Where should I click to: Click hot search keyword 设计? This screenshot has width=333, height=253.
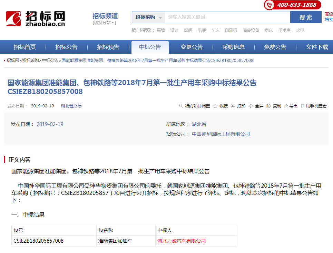(174, 30)
